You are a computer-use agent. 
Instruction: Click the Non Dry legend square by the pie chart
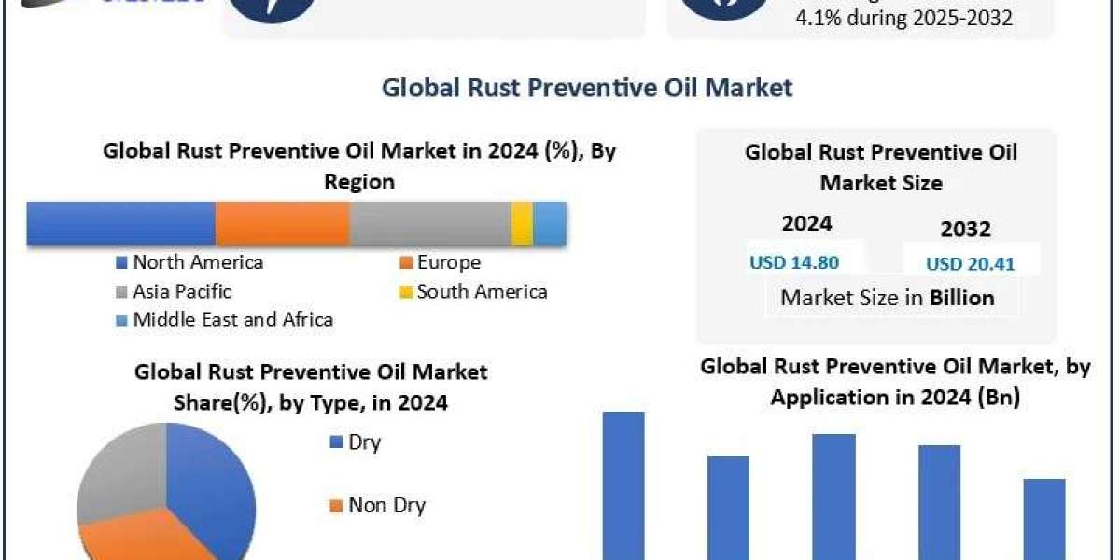(336, 507)
